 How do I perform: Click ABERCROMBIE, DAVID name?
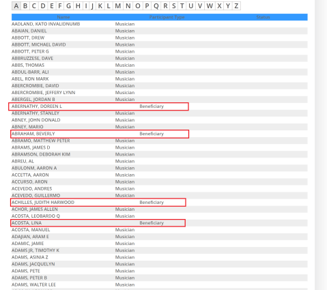click(x=35, y=85)
